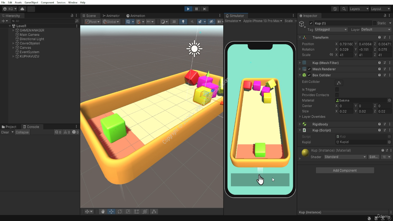Viewport: 393px width, 221px height.
Task: Open Undo History from the top toolbar
Action: [335, 9]
